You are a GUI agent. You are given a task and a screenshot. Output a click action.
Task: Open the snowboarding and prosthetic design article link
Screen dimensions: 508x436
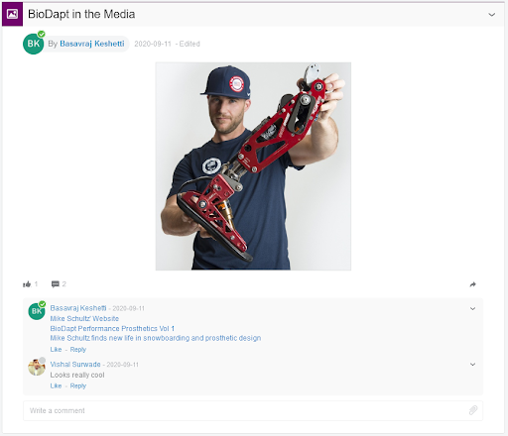(x=156, y=338)
